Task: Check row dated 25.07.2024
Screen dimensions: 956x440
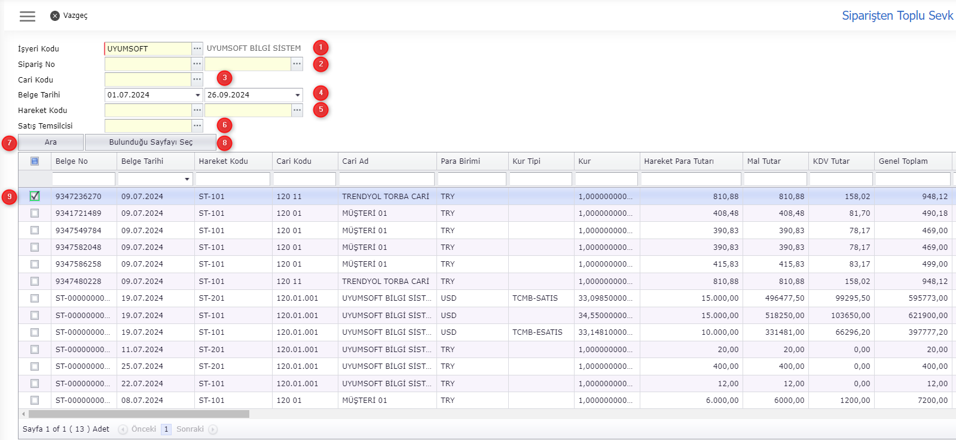Action: click(x=35, y=366)
